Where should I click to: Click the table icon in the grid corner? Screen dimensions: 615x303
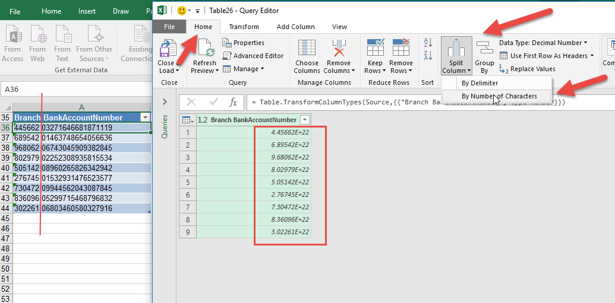click(x=187, y=120)
